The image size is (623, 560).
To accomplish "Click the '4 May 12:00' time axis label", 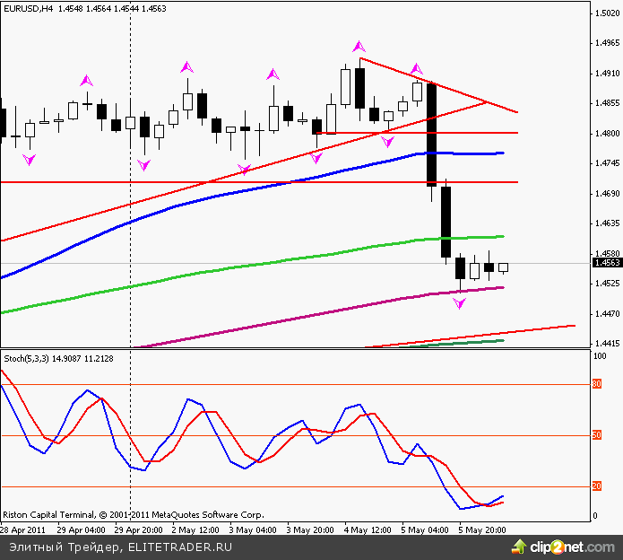I will pos(366,529).
